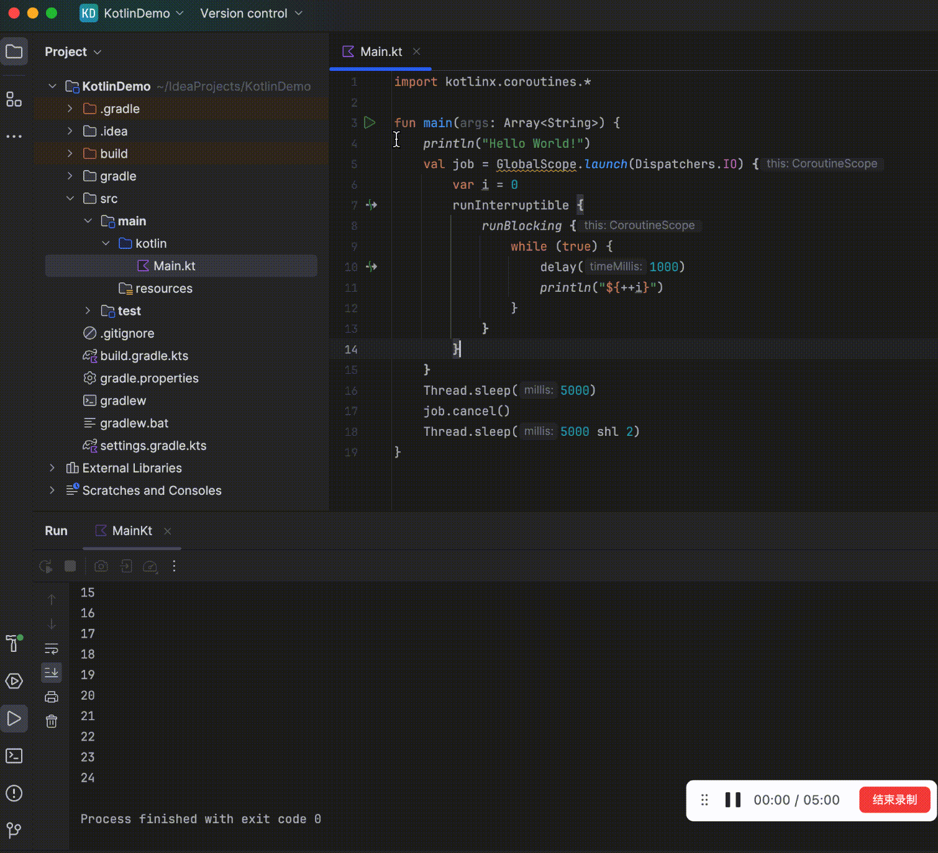Clear console output with trash icon
The width and height of the screenshot is (938, 853).
point(52,721)
